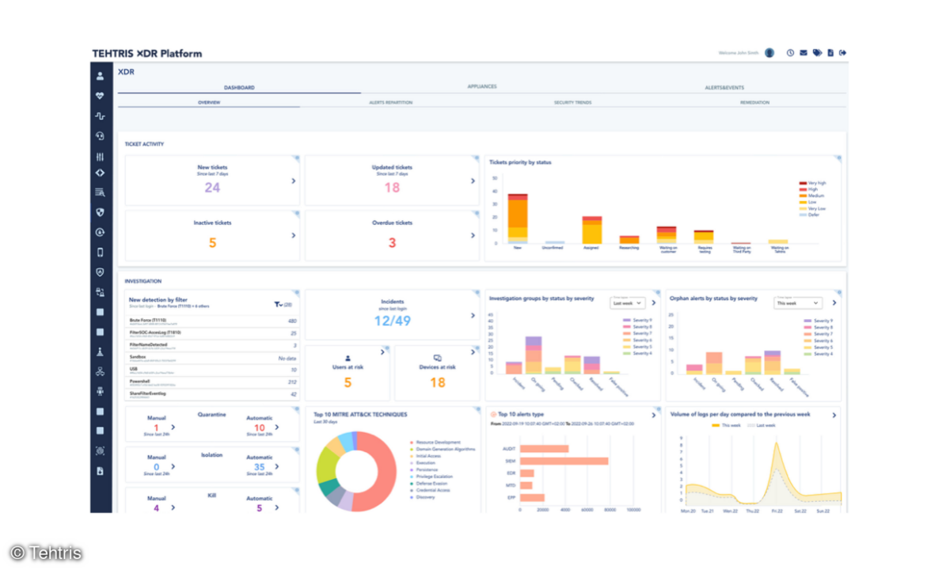Click the Incidents count 12/49
Viewport: 950px width, 570px height.
click(393, 321)
